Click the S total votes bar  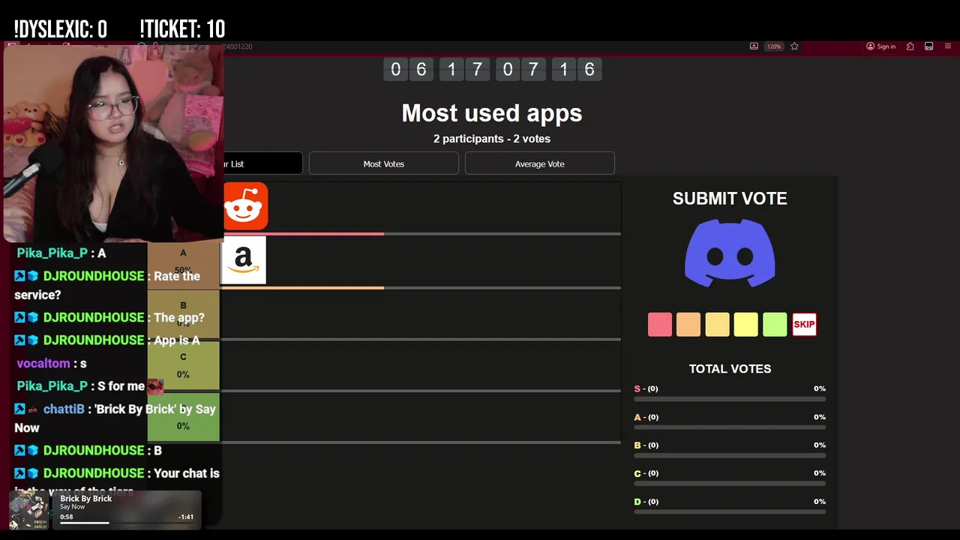pos(730,399)
